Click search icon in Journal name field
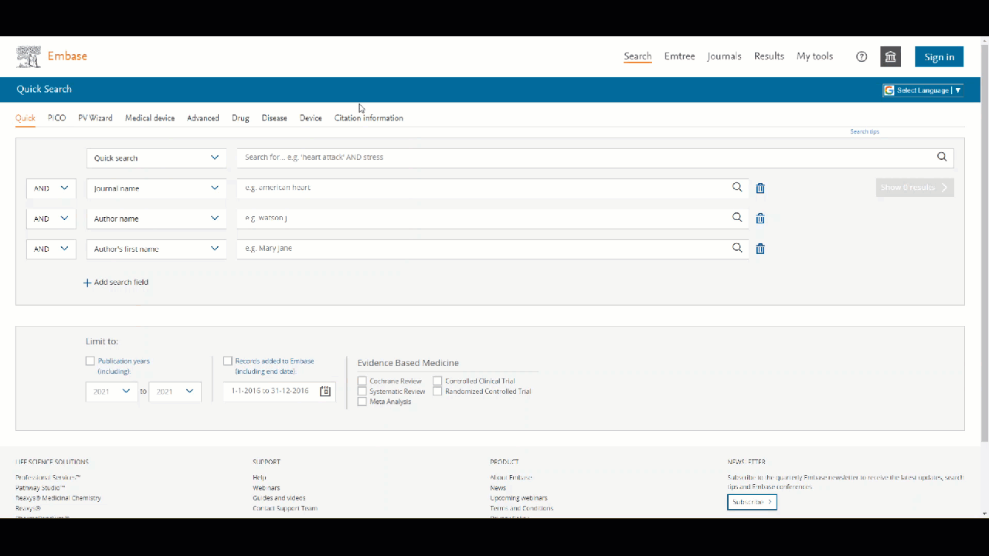This screenshot has height=556, width=989. 737,187
